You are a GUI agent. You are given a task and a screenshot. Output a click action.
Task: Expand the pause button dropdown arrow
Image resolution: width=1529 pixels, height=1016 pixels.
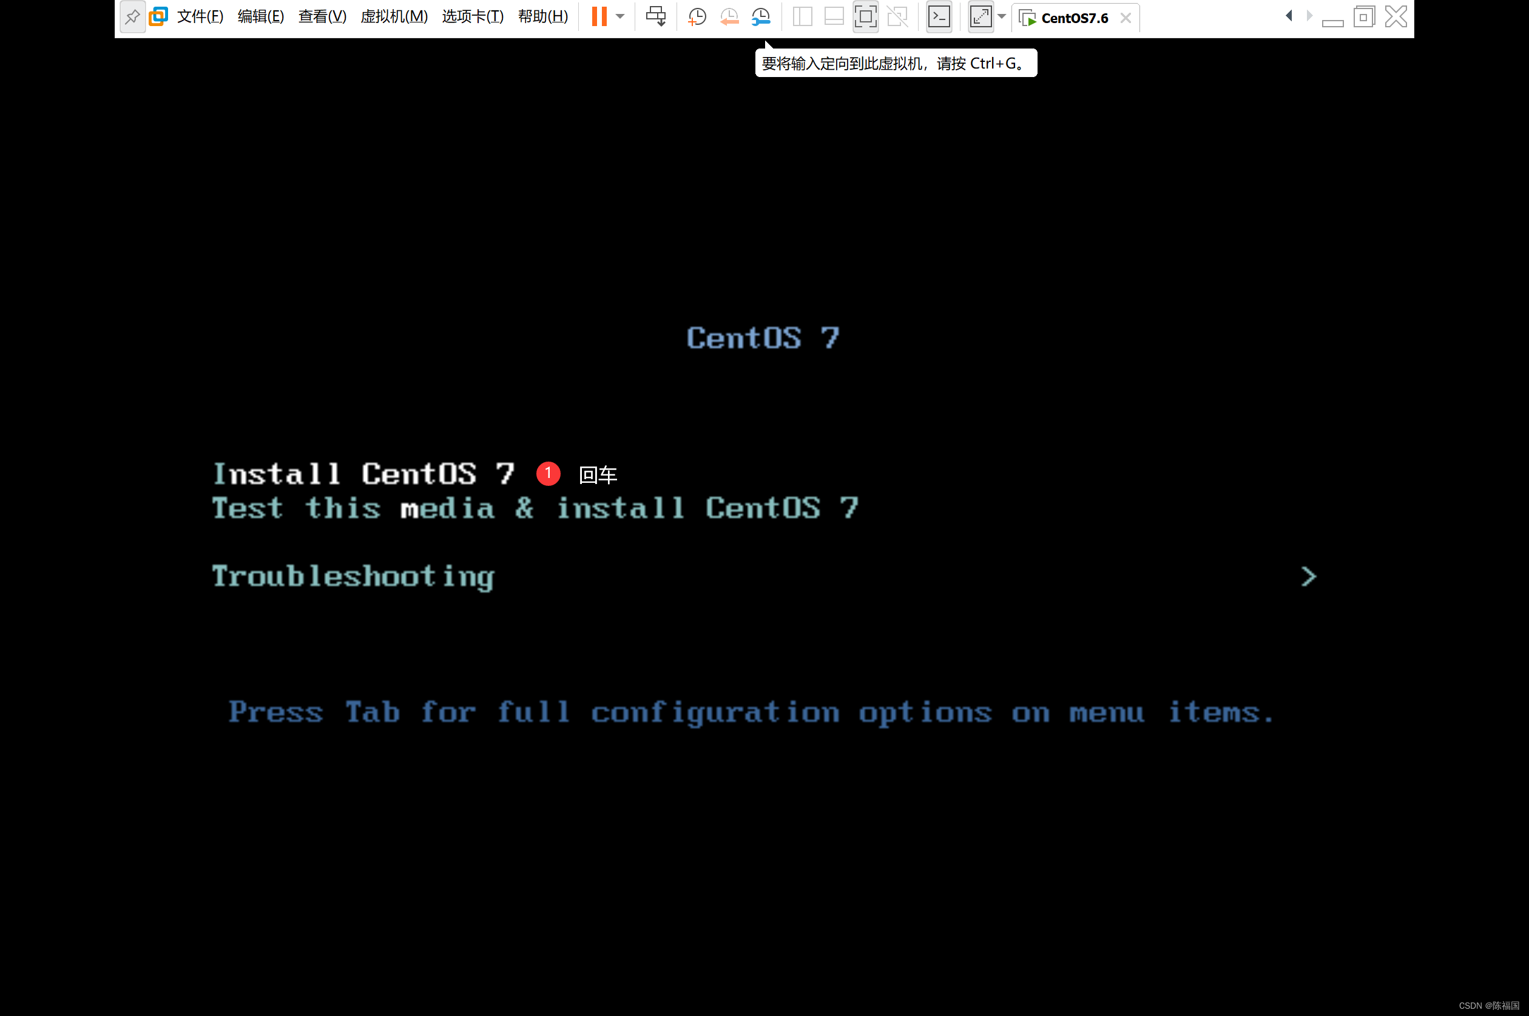click(620, 17)
